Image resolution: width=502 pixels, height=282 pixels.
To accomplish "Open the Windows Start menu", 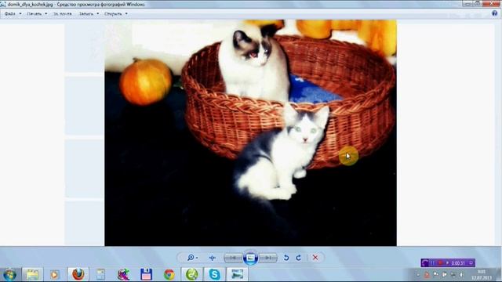I will (x=10, y=275).
